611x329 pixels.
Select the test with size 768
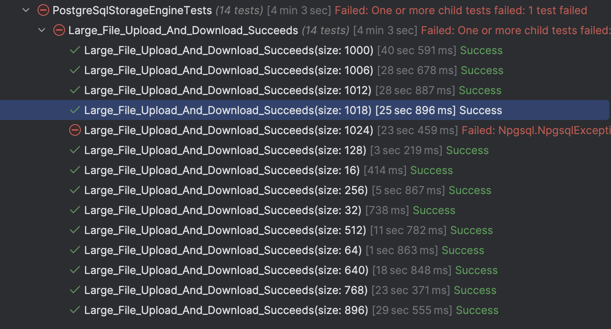click(x=226, y=290)
